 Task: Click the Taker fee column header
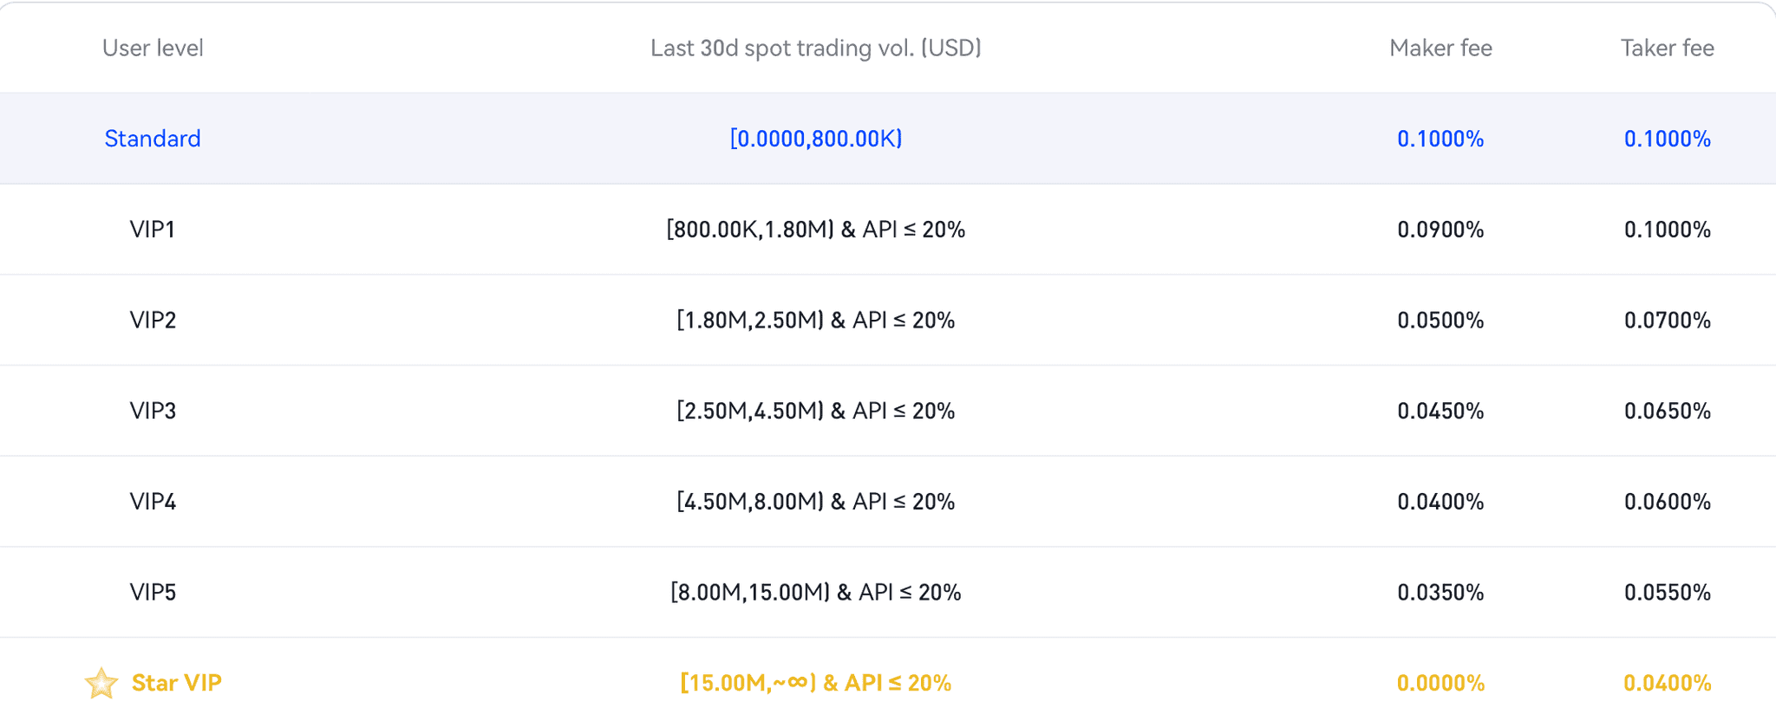coord(1667,48)
